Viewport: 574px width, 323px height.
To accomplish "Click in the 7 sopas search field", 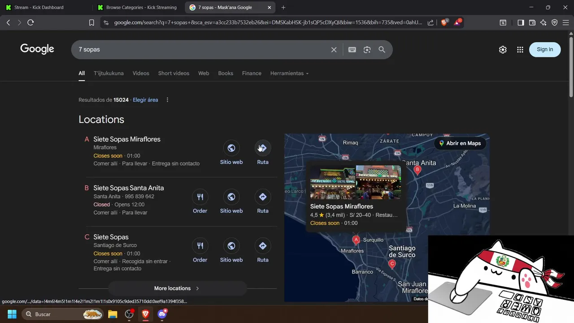I will click(202, 50).
